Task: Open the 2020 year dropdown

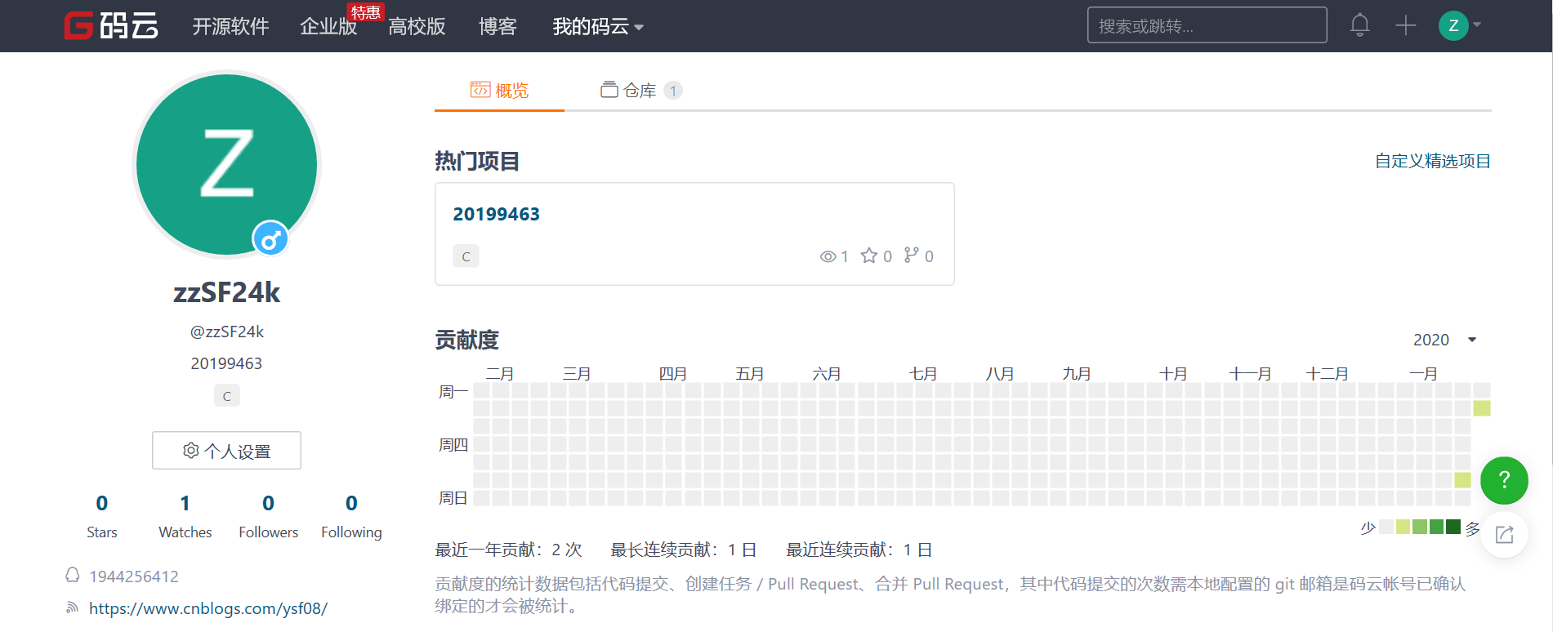Action: click(x=1445, y=340)
